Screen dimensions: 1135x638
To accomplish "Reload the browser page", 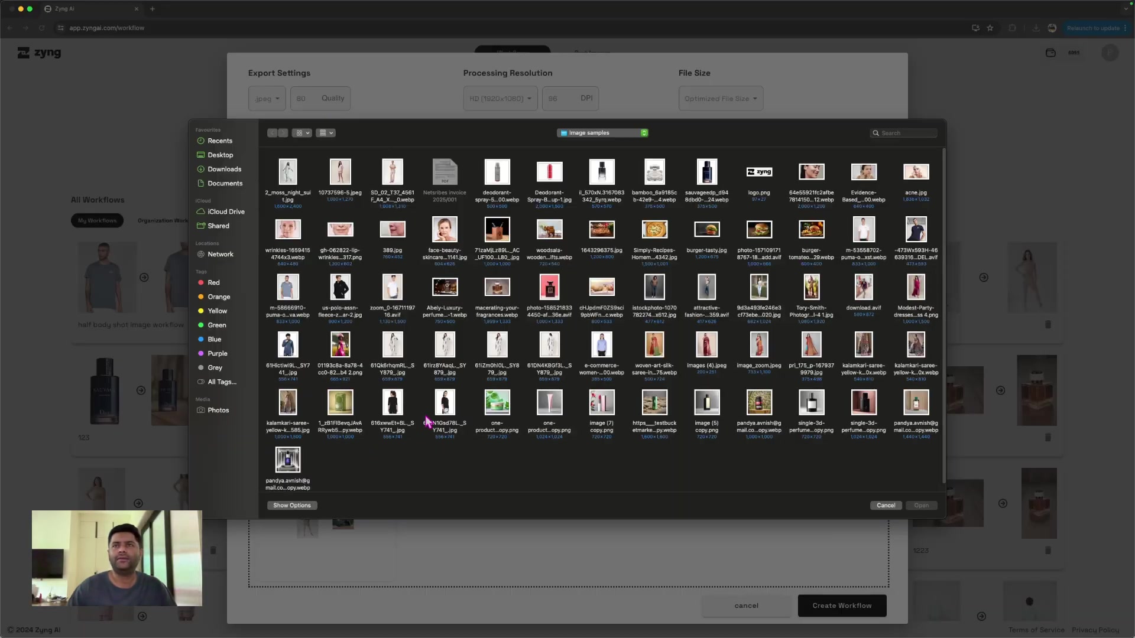I will click(41, 28).
